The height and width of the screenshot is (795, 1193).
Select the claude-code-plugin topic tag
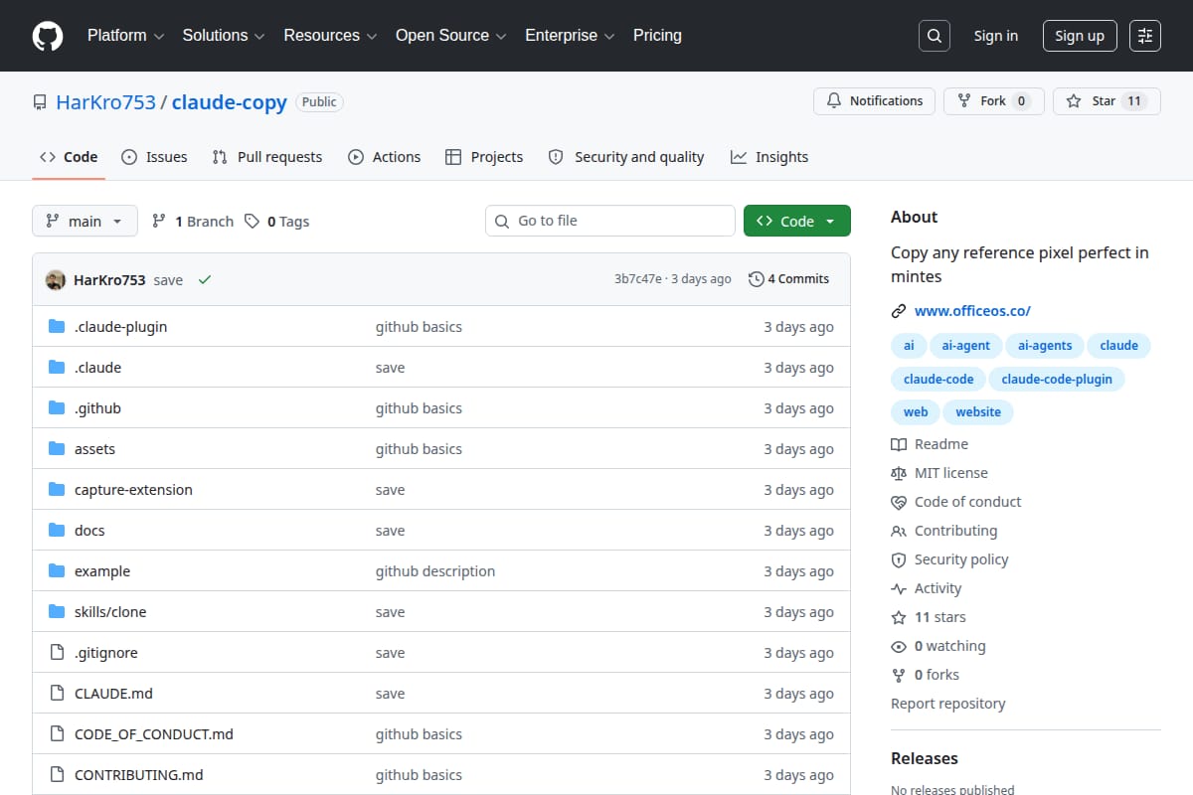(1057, 379)
